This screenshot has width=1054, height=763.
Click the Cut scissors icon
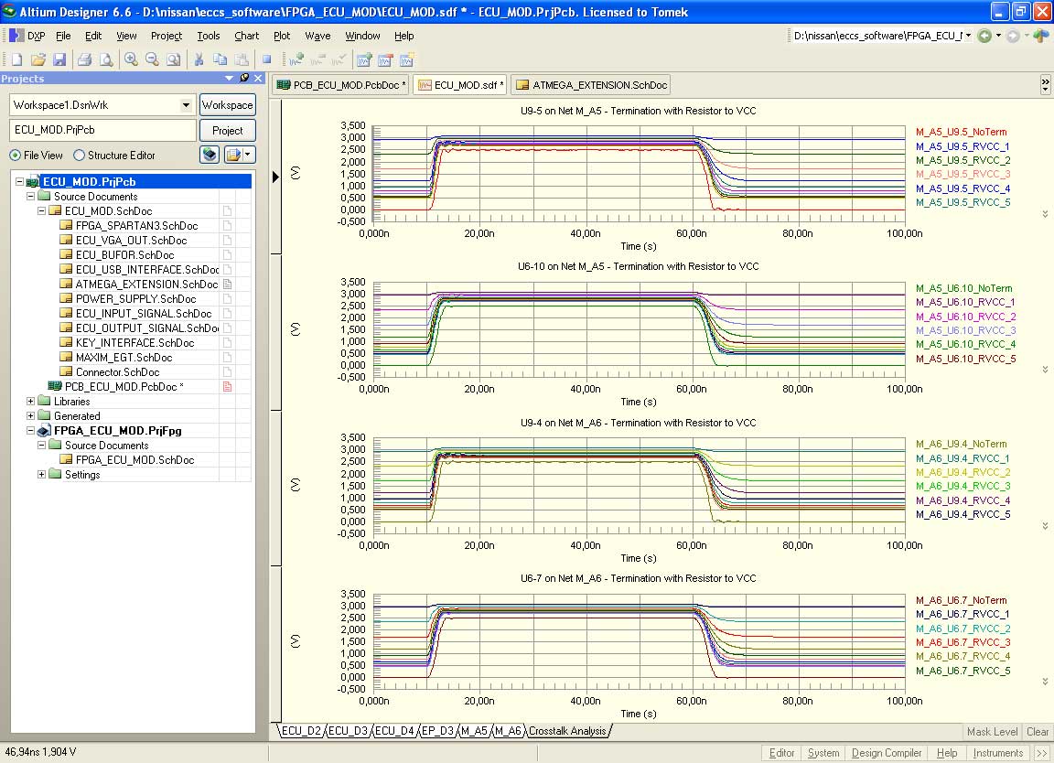point(199,59)
